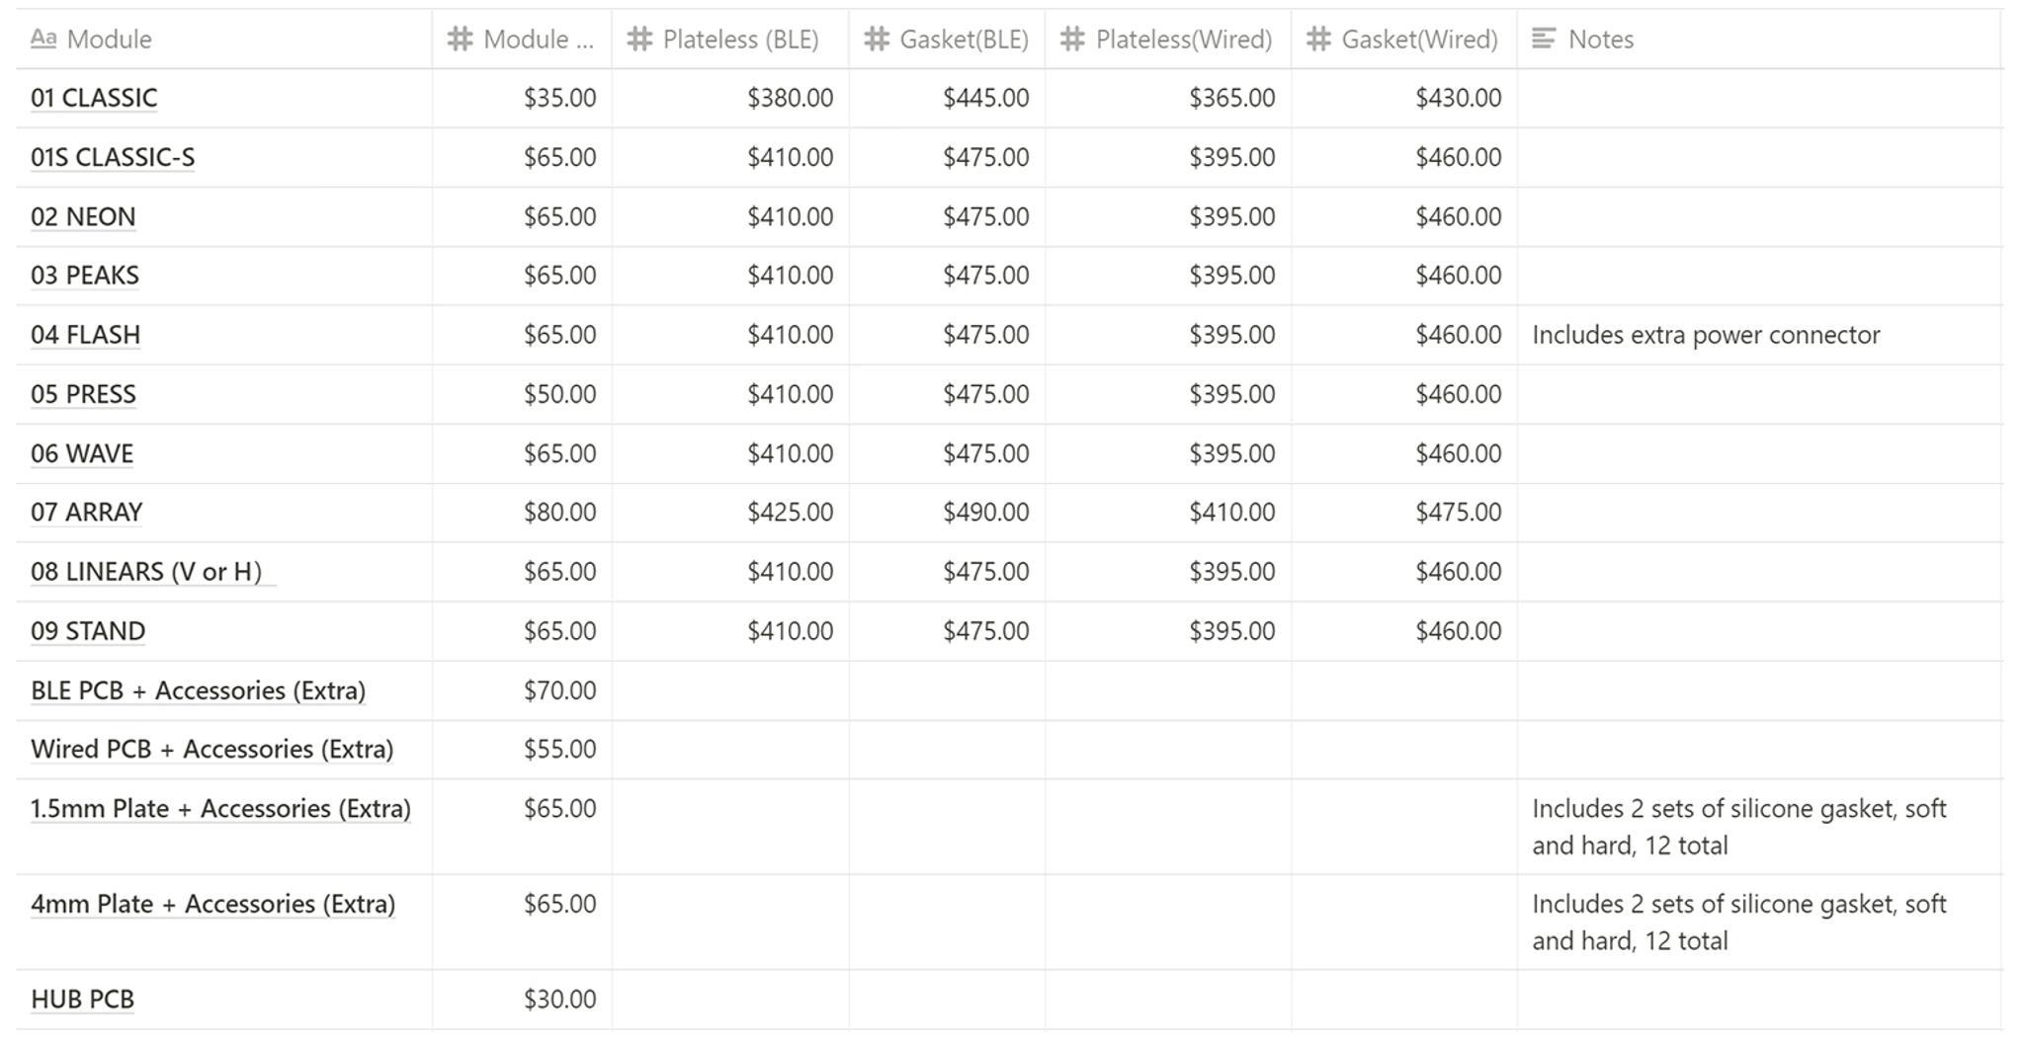Open the 08 LINEARS (V or H) page

(146, 572)
